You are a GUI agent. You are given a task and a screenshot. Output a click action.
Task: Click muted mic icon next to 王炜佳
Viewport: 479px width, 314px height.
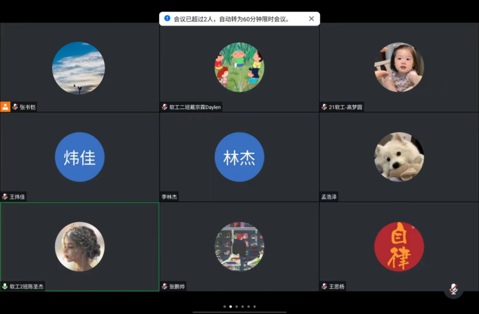click(5, 197)
